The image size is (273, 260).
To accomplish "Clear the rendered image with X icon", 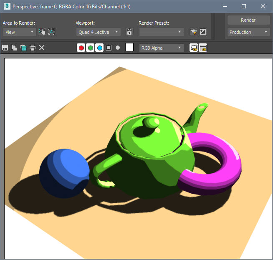I will pyautogui.click(x=42, y=48).
